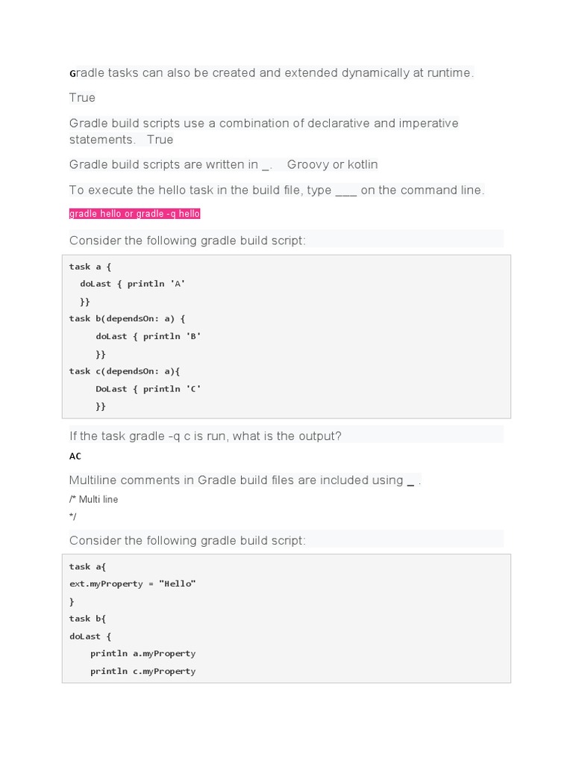Click the "println a.myProperty" code line
This screenshot has height=765, width=573.
pos(143,653)
